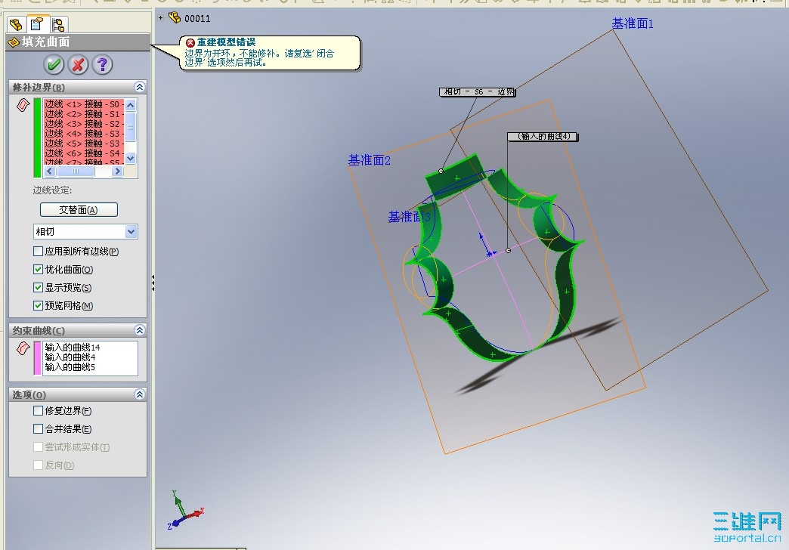789x550 pixels.
Task: Toggle 显示预览(S) checkbox
Action: (38, 287)
